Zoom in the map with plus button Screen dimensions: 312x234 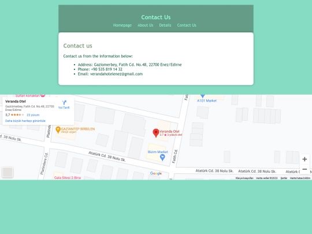pyautogui.click(x=304, y=159)
